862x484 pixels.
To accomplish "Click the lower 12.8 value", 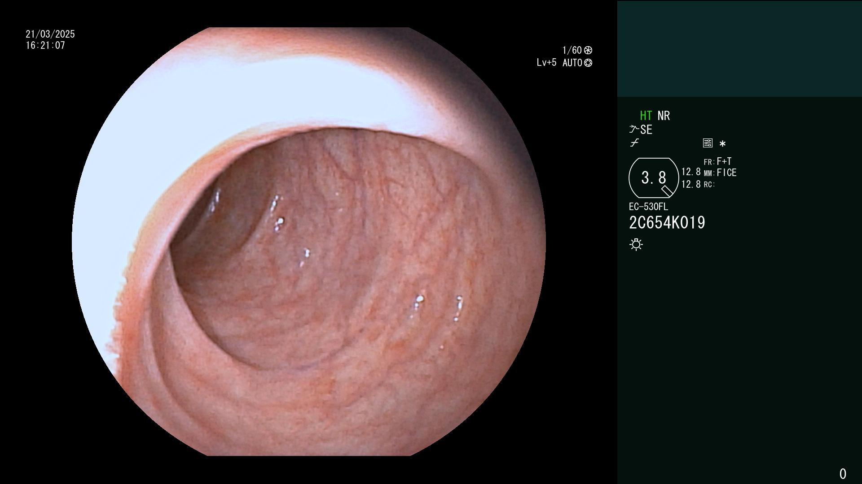I will [x=691, y=184].
